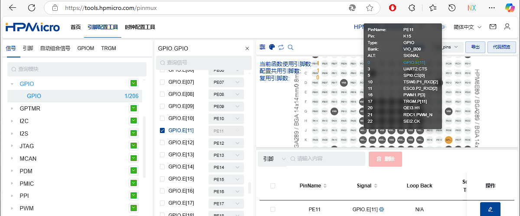Switch to the GPIOM tab
This screenshot has width=520, height=216.
[86, 48]
